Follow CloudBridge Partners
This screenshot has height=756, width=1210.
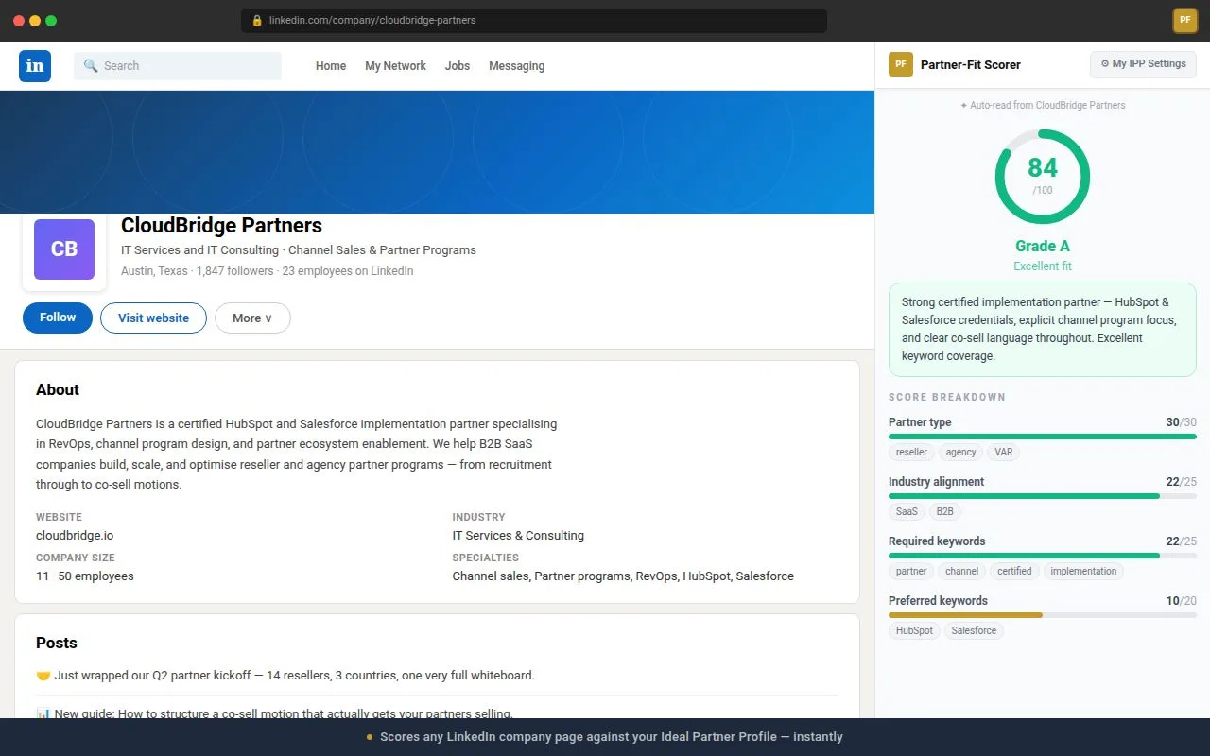(58, 318)
